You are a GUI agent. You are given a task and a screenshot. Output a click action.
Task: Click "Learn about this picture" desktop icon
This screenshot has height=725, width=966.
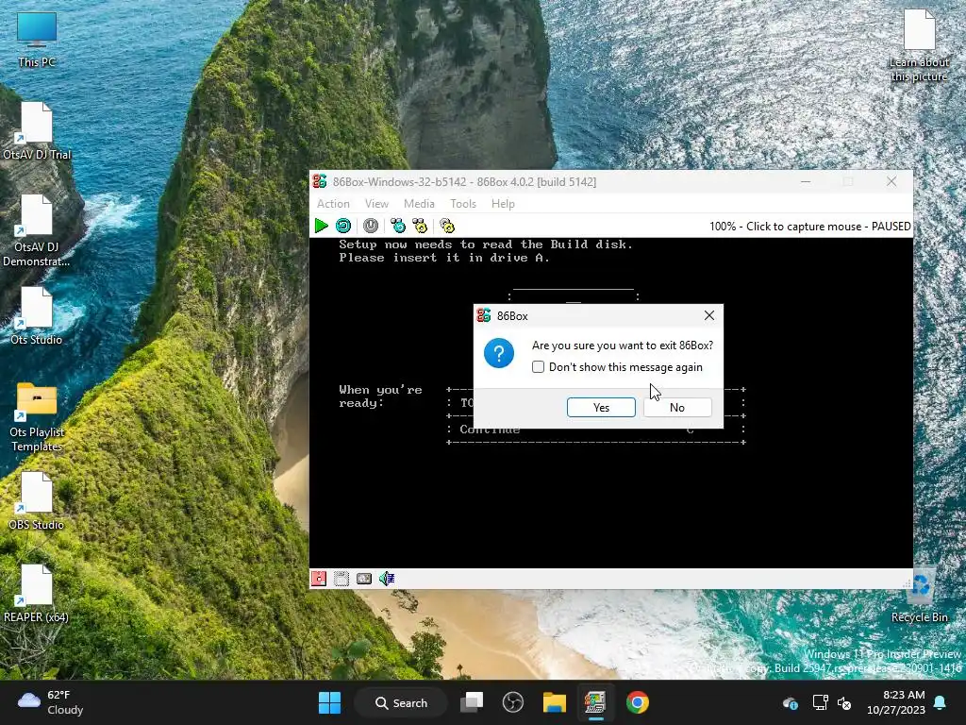click(919, 45)
